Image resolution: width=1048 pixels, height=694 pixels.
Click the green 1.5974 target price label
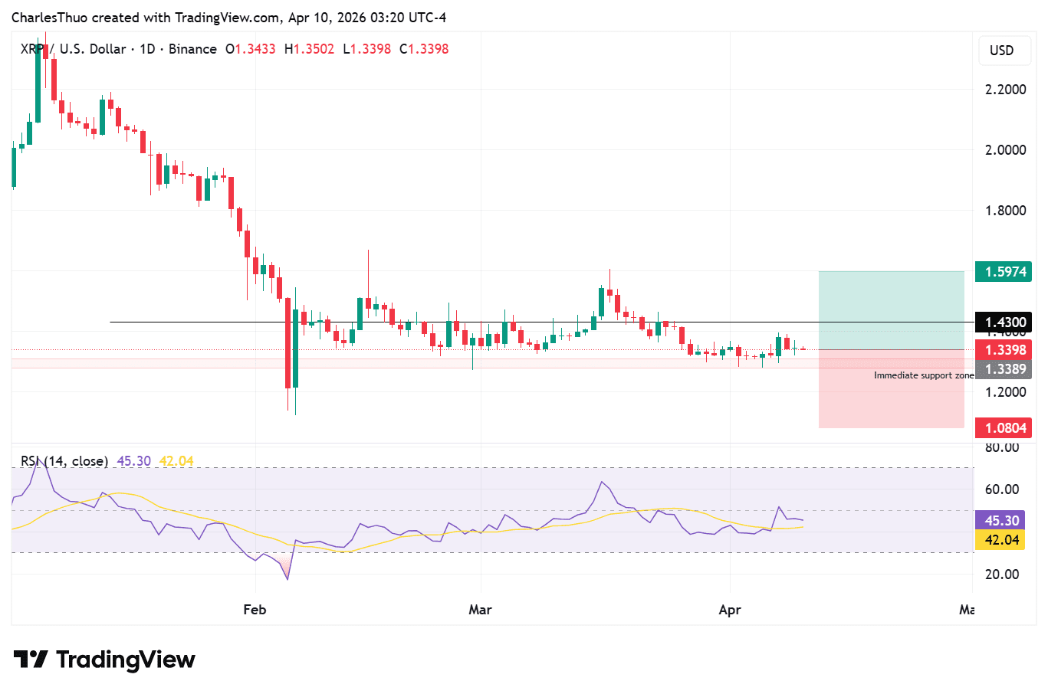click(1004, 271)
